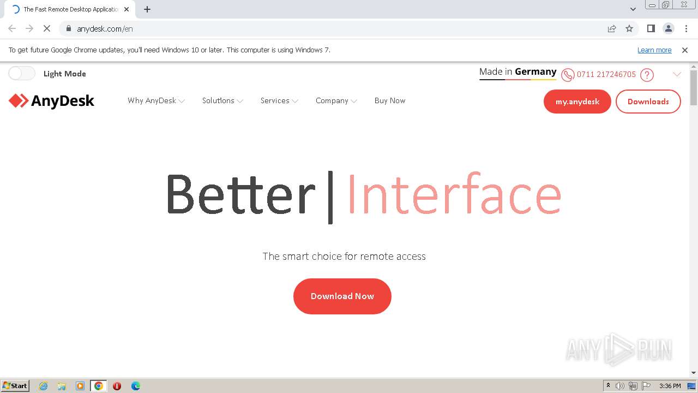Open Opera browser from taskbar
Image resolution: width=698 pixels, height=393 pixels.
click(117, 386)
